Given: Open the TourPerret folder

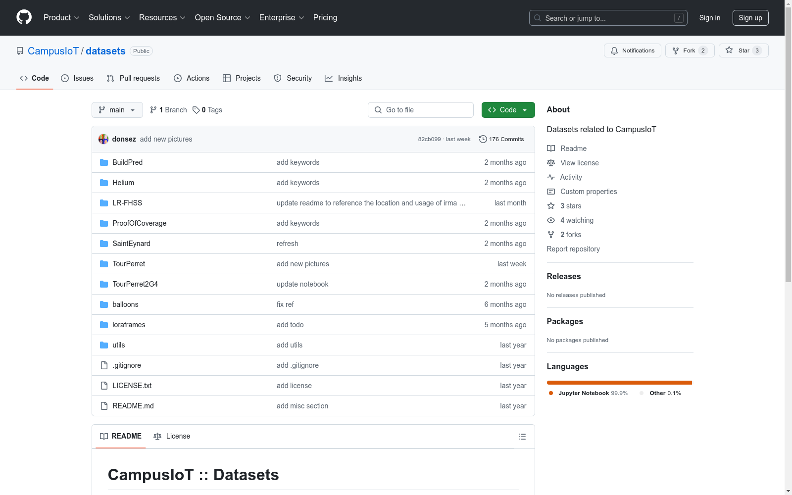Looking at the screenshot, I should tap(129, 264).
